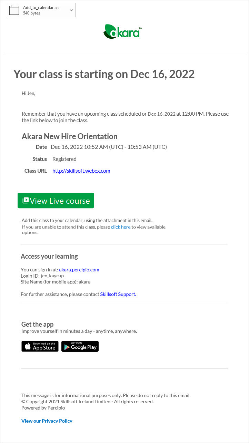This screenshot has width=249, height=443.
Task: Click the Download on the App Store badge
Action: coord(40,346)
